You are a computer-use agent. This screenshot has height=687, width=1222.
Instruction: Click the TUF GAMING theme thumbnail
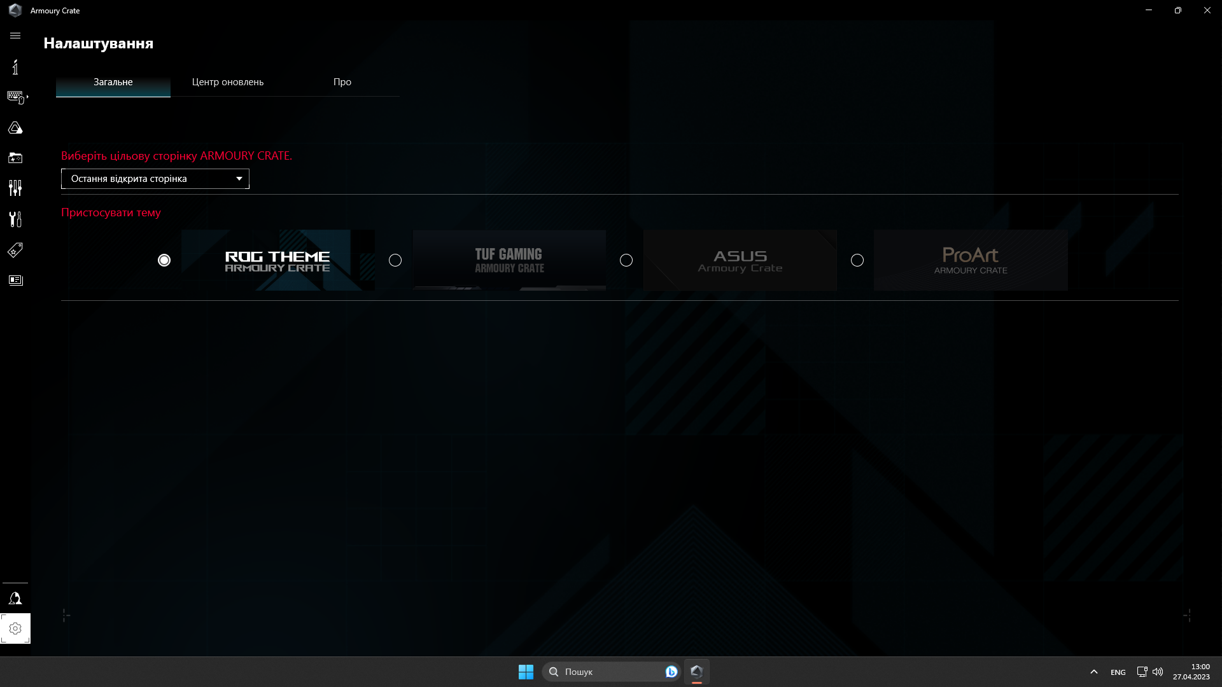pyautogui.click(x=509, y=260)
